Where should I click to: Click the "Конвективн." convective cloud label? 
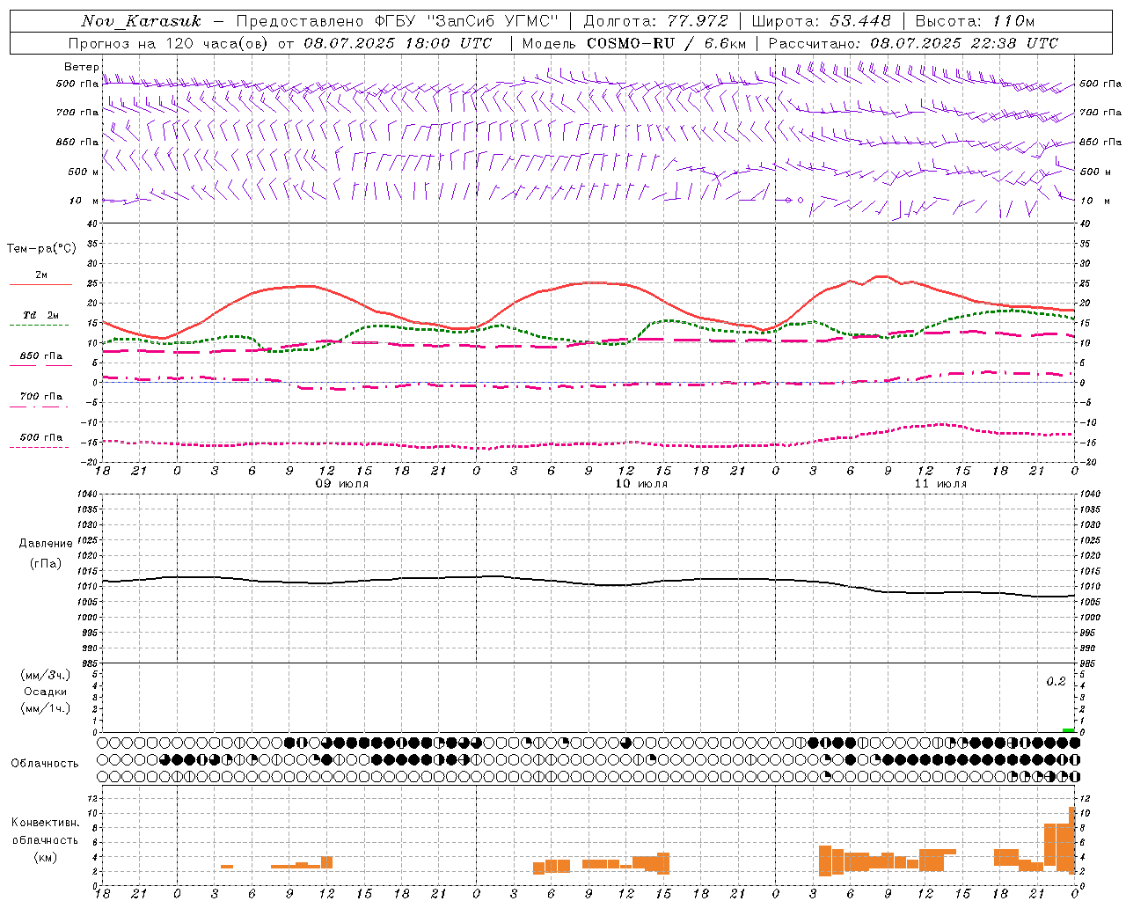(x=46, y=823)
